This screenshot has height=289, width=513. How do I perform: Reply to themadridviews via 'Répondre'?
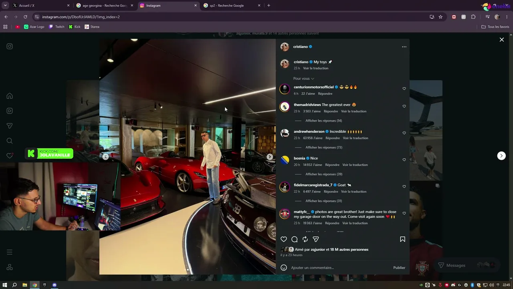(331, 111)
